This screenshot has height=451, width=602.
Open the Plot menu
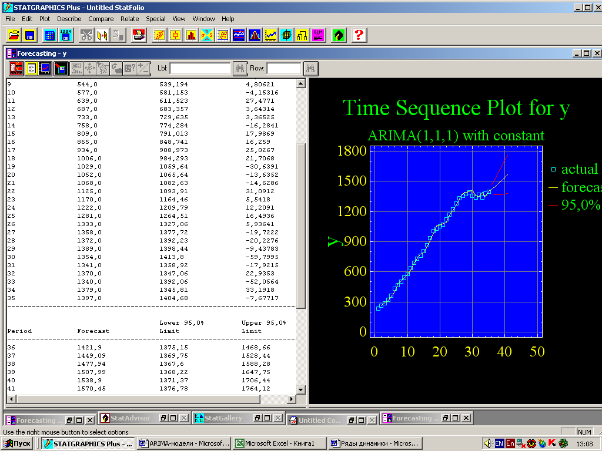(45, 19)
